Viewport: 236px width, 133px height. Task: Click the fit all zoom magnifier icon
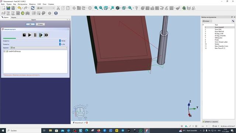[x=96, y=8]
